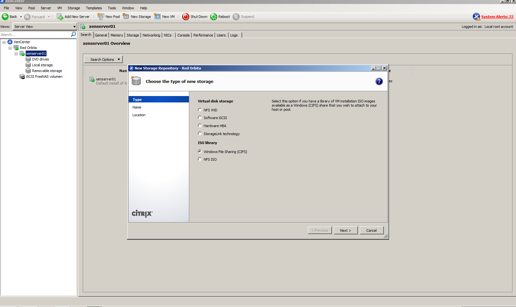Switch to the Networking tab
The height and width of the screenshot is (307, 516).
151,35
